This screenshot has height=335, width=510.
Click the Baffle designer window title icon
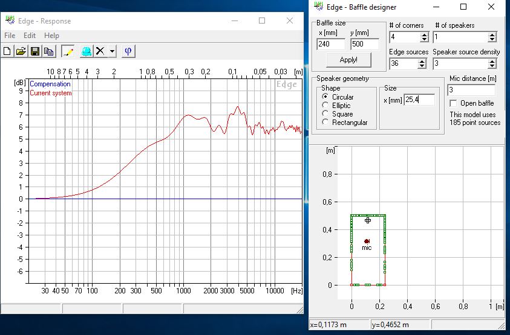coord(319,7)
